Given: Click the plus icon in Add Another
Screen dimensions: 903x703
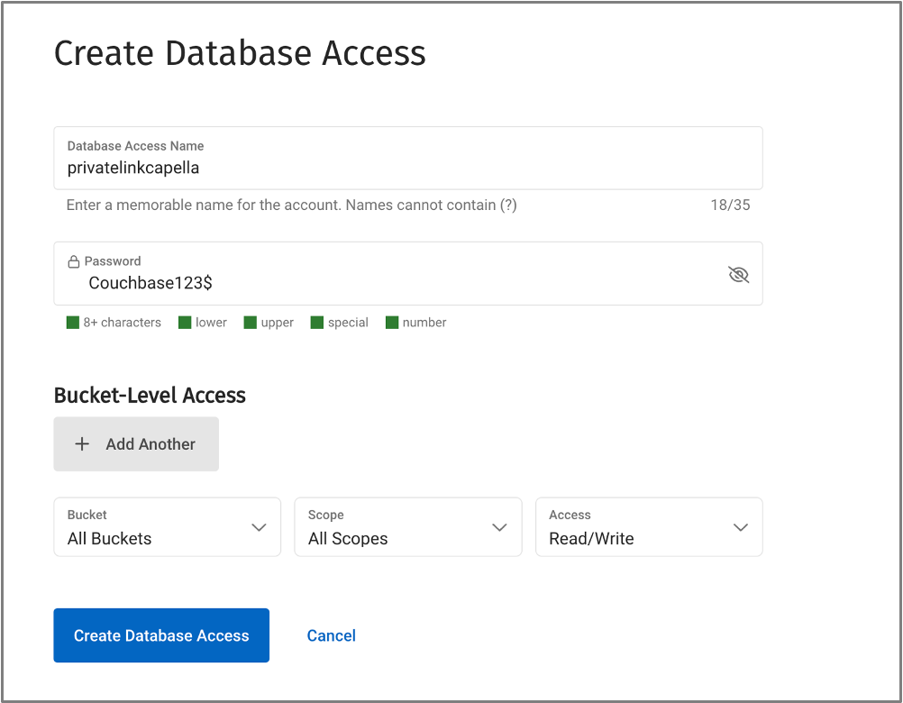Looking at the screenshot, I should 82,444.
